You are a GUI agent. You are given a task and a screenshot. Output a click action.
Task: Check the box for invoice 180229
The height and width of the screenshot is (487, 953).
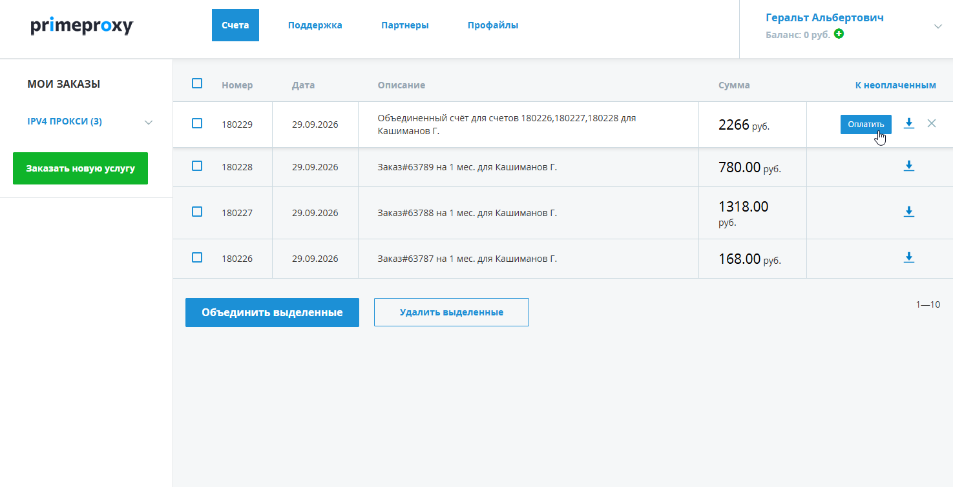pos(197,123)
